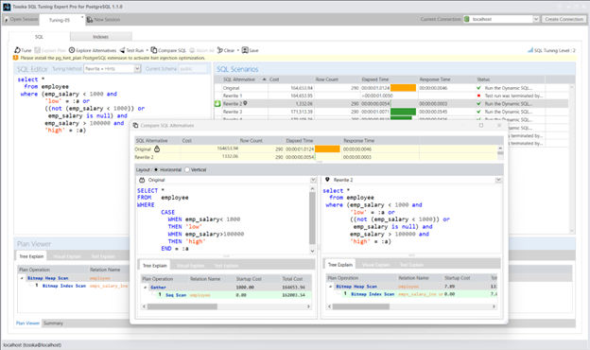Screen dimensions: 590x350
Task: Collapse the Gather plan node
Action: pyautogui.click(x=146, y=288)
